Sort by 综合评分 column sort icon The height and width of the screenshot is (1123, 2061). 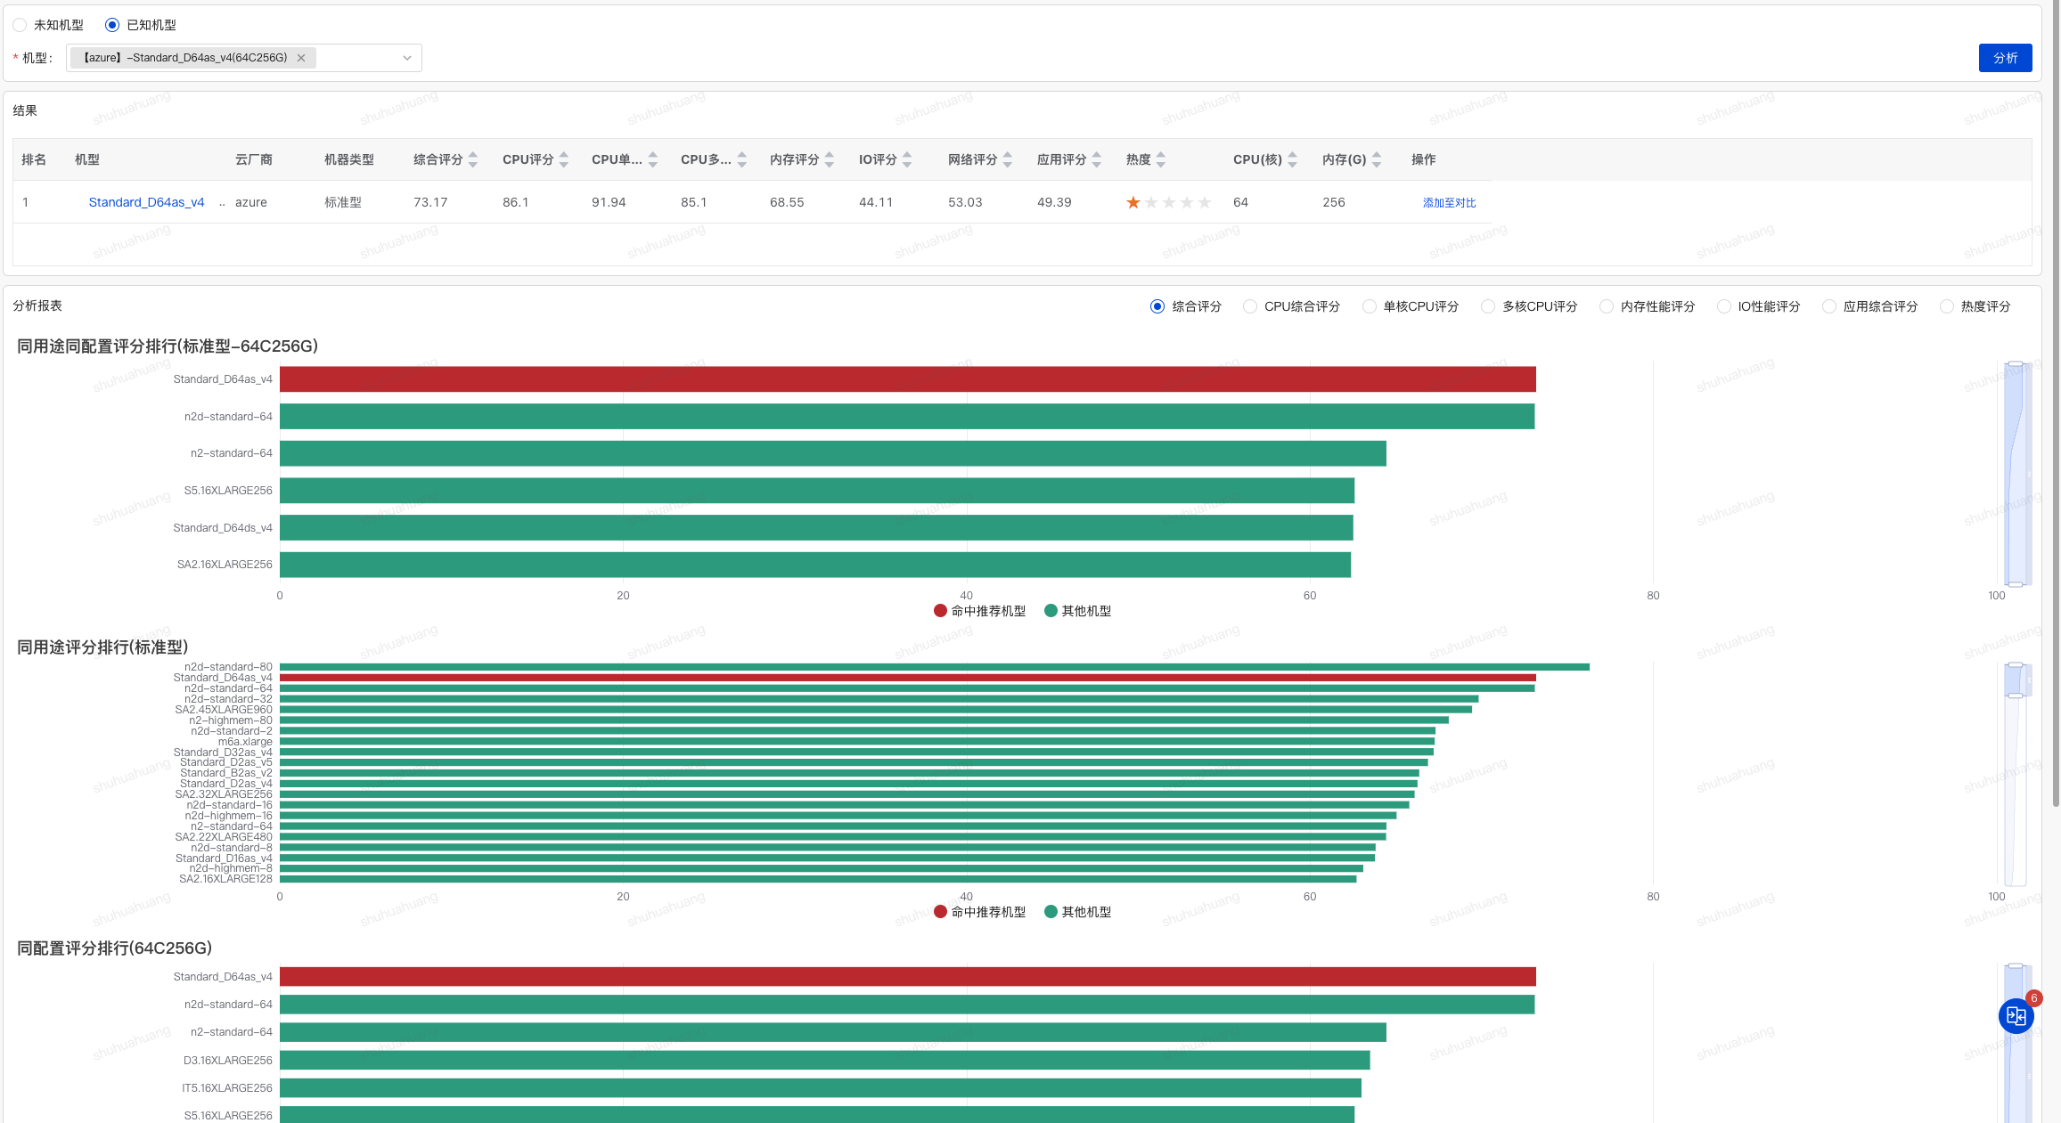473,160
